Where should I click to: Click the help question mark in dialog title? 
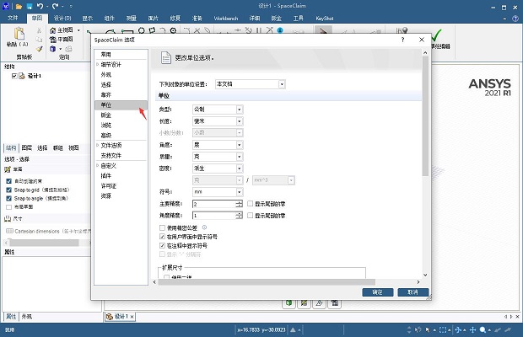coord(403,40)
